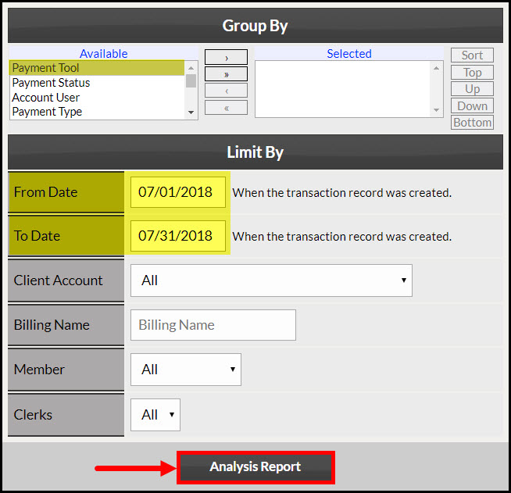Select Account User in Available list
This screenshot has height=493, width=511.
pyautogui.click(x=97, y=98)
